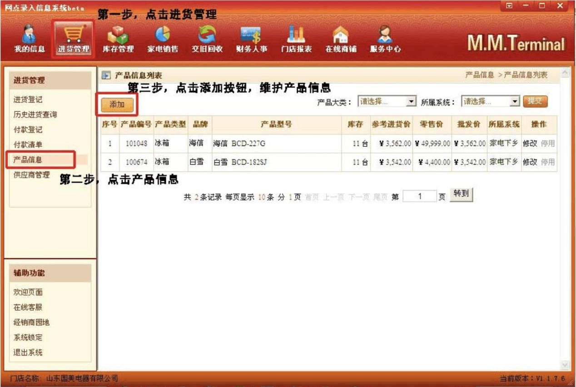576x387 pixels.
Task: Click 修改 for product 100674
Action: pyautogui.click(x=530, y=161)
